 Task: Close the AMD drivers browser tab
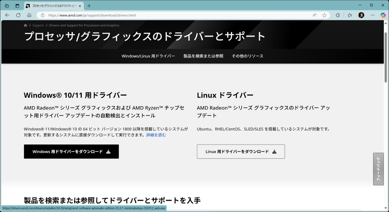[x=80, y=6]
